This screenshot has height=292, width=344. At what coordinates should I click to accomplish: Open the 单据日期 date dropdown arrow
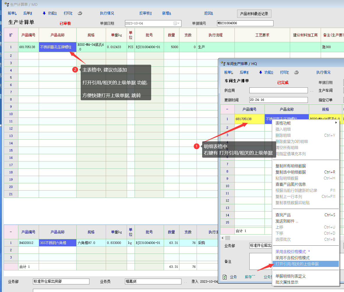pos(179,23)
